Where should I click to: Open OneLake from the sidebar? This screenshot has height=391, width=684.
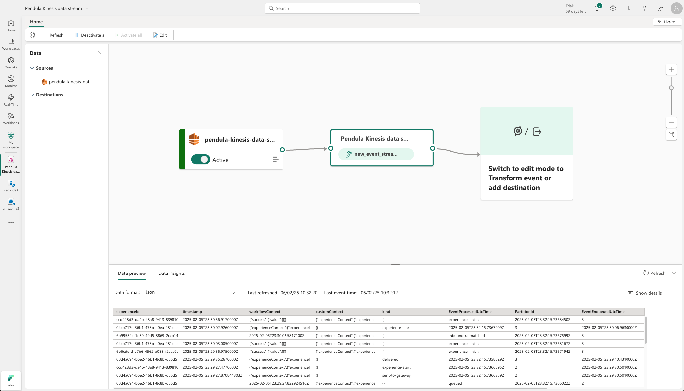(x=11, y=63)
